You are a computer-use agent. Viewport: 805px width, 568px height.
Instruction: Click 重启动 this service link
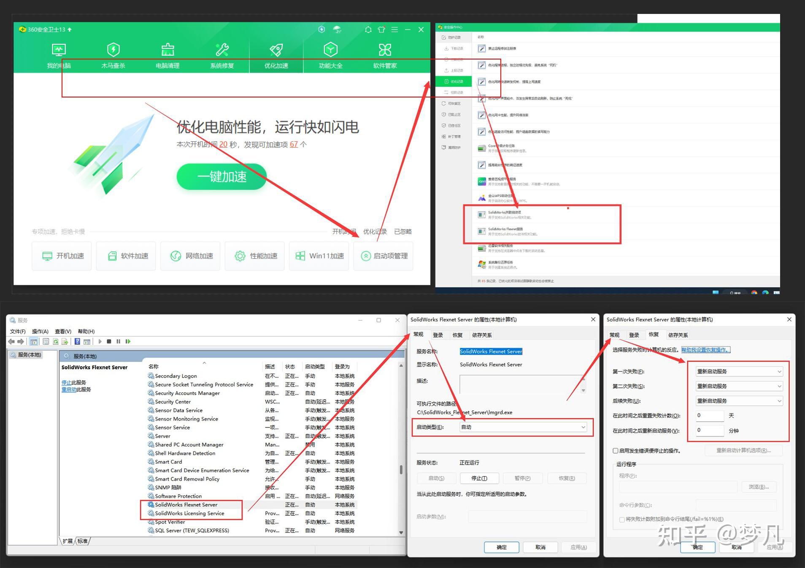[x=69, y=389]
